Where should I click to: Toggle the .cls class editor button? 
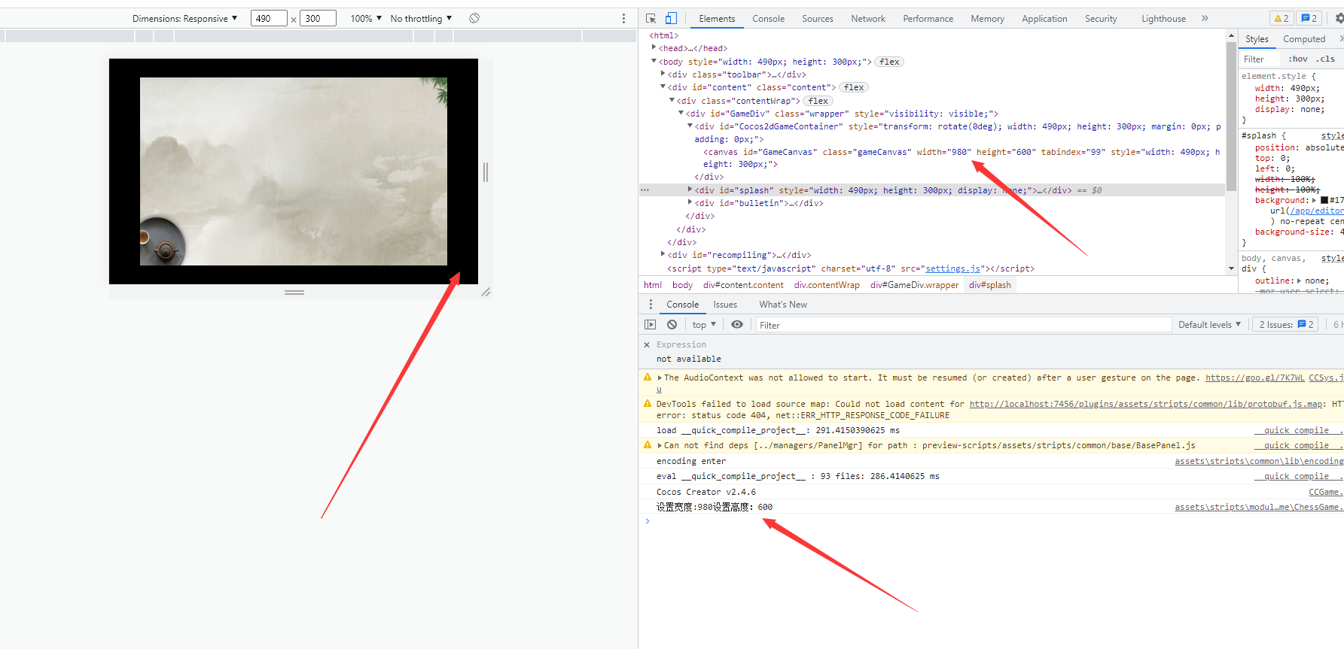pyautogui.click(x=1325, y=59)
